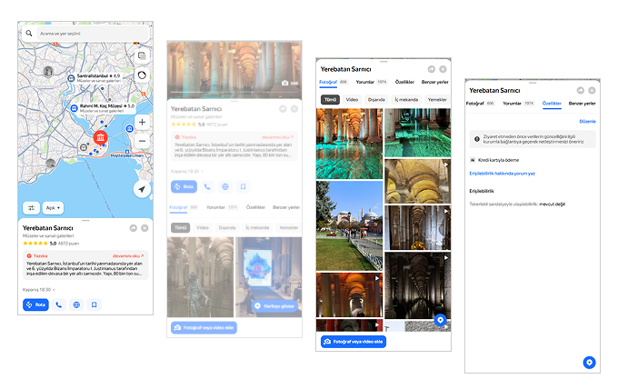This screenshot has width=618, height=389.
Task: Tap the camera 606 photo counter badge
Action: click(290, 83)
